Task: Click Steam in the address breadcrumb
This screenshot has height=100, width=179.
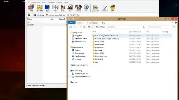Action: coord(91,27)
